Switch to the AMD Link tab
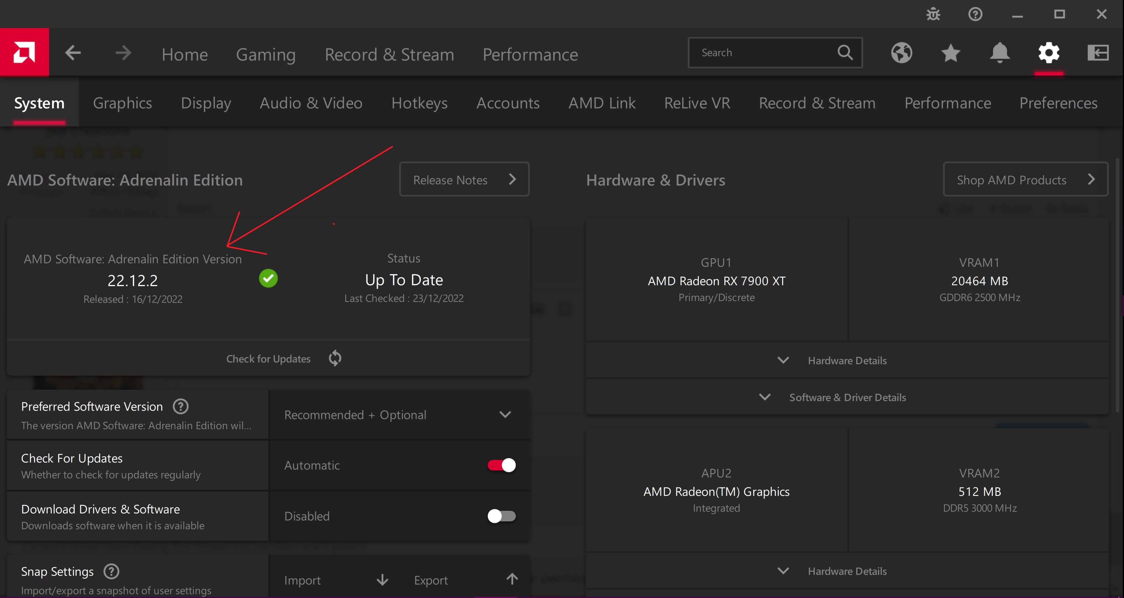This screenshot has height=598, width=1124. pyautogui.click(x=602, y=103)
